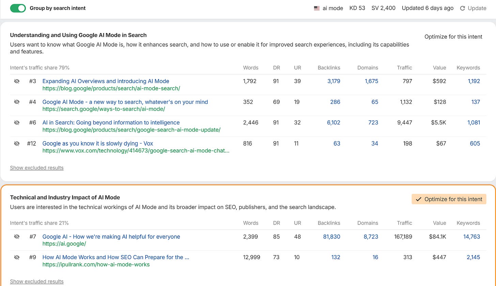Hide the #6 AI in Search result
This screenshot has width=496, height=286.
(17, 123)
